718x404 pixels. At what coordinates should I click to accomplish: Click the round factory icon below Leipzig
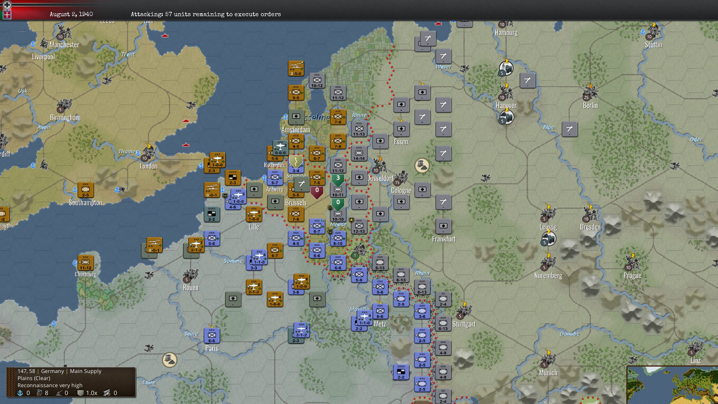(548, 238)
